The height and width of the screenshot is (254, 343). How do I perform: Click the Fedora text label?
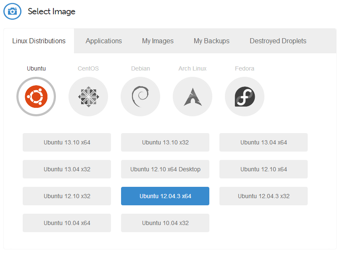click(x=245, y=68)
